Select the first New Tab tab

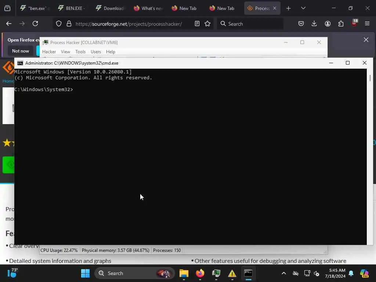(x=186, y=8)
